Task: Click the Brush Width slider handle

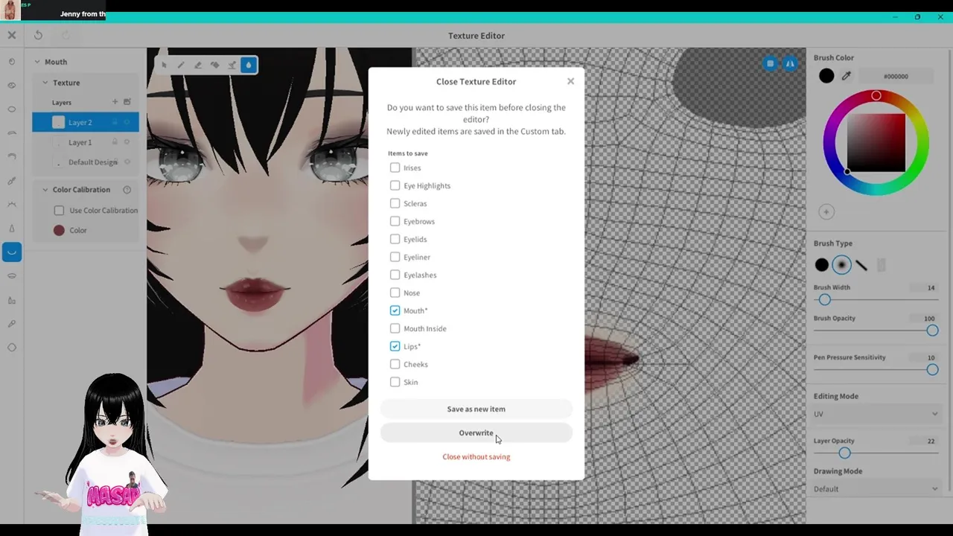Action: click(824, 299)
